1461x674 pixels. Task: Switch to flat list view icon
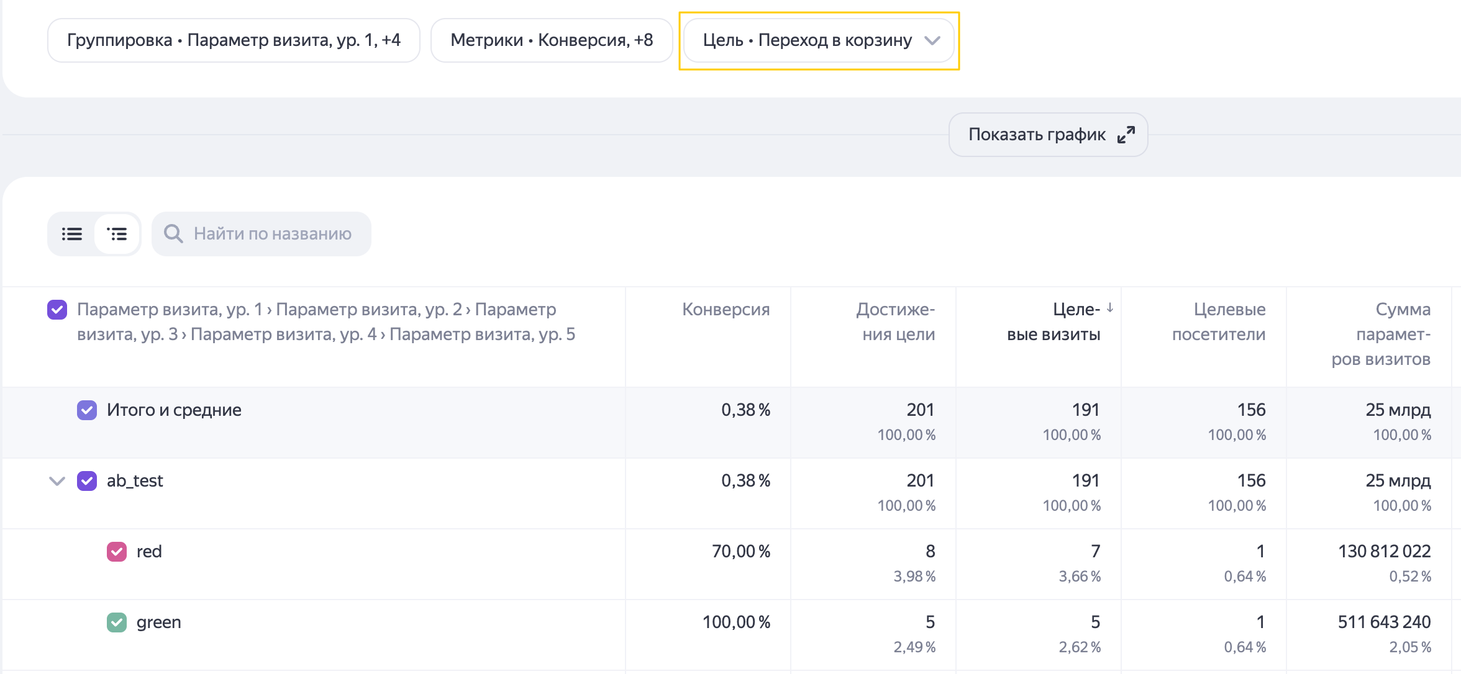72,234
